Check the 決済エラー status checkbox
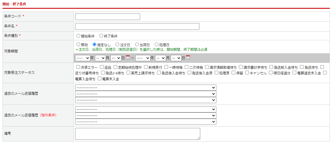 [78, 67]
